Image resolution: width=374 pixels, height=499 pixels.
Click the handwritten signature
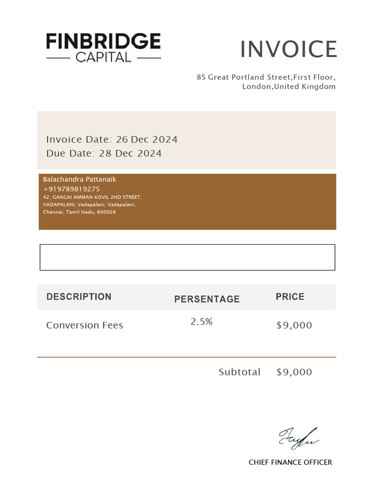click(x=299, y=437)
